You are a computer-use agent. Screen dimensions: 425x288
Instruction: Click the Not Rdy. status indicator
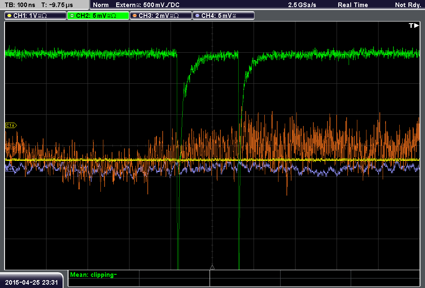[x=408, y=5]
